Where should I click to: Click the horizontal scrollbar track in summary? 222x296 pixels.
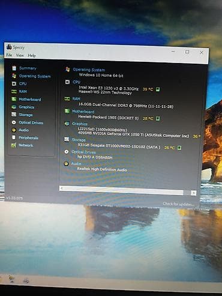tap(127, 190)
